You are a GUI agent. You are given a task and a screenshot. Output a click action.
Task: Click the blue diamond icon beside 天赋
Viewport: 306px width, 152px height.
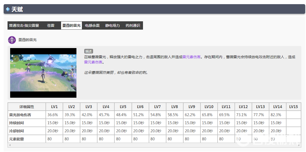tap(8, 9)
